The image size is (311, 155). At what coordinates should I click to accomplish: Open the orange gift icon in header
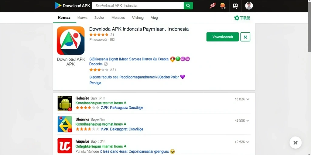pyautogui.click(x=223, y=6)
